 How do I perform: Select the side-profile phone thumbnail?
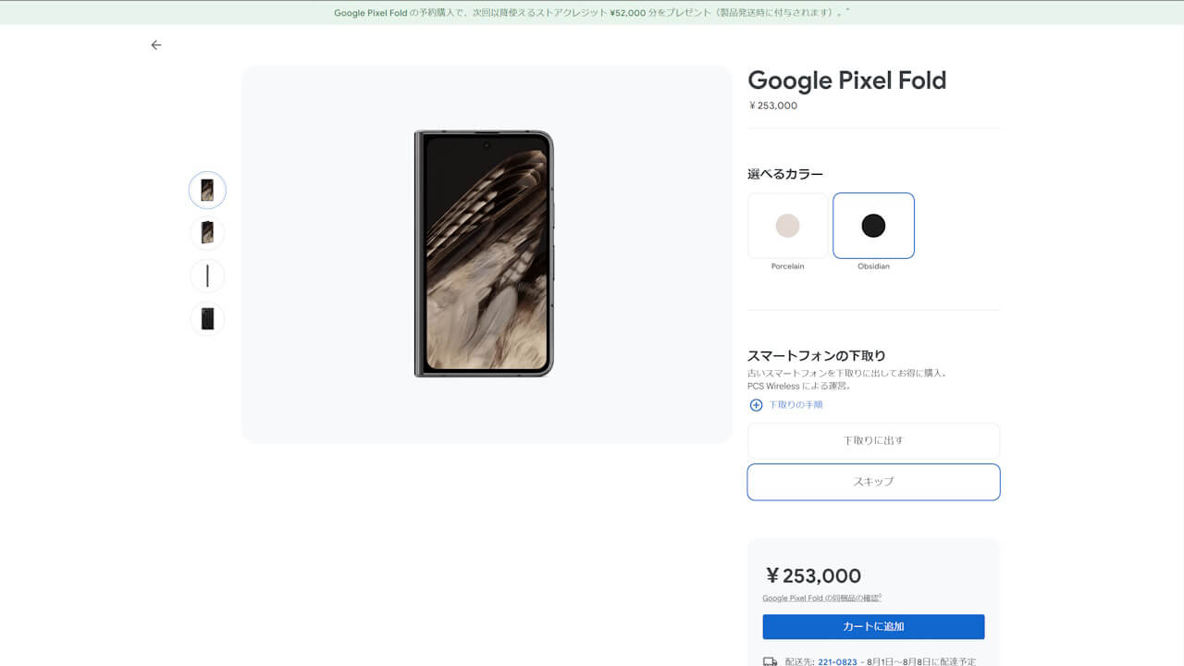pyautogui.click(x=207, y=276)
